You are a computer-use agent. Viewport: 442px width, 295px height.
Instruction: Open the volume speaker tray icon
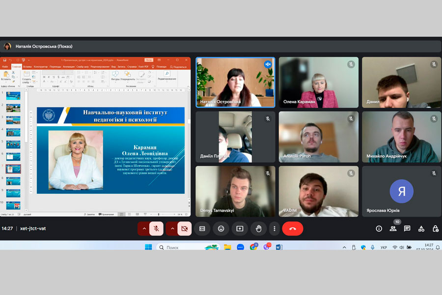401,247
